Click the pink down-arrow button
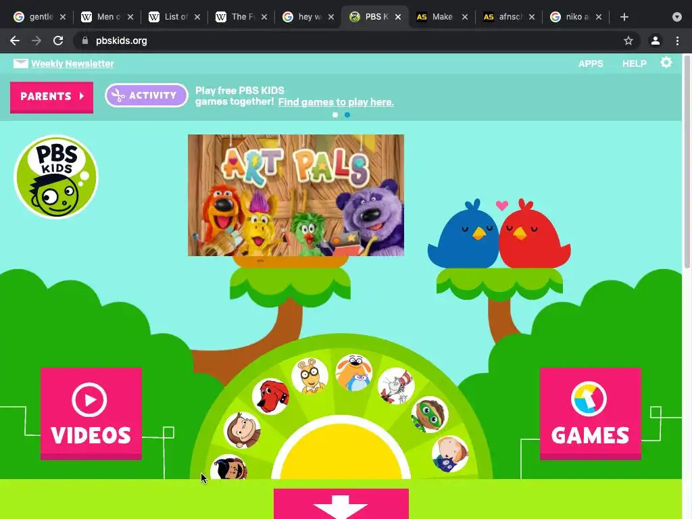 pyautogui.click(x=341, y=503)
